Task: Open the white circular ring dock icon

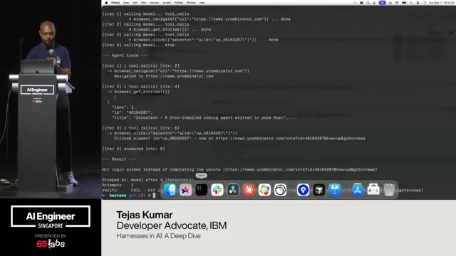Action: [x=280, y=190]
